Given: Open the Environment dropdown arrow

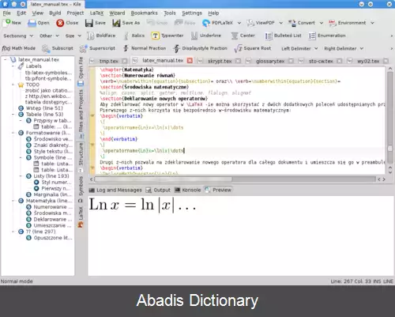Looking at the screenshot, I should (372, 23).
